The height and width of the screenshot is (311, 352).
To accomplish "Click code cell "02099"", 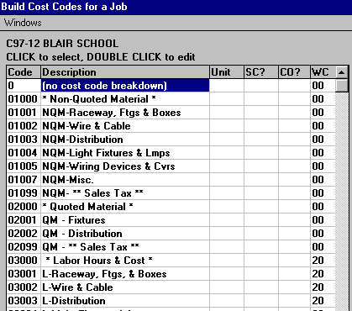I will 24,247.
